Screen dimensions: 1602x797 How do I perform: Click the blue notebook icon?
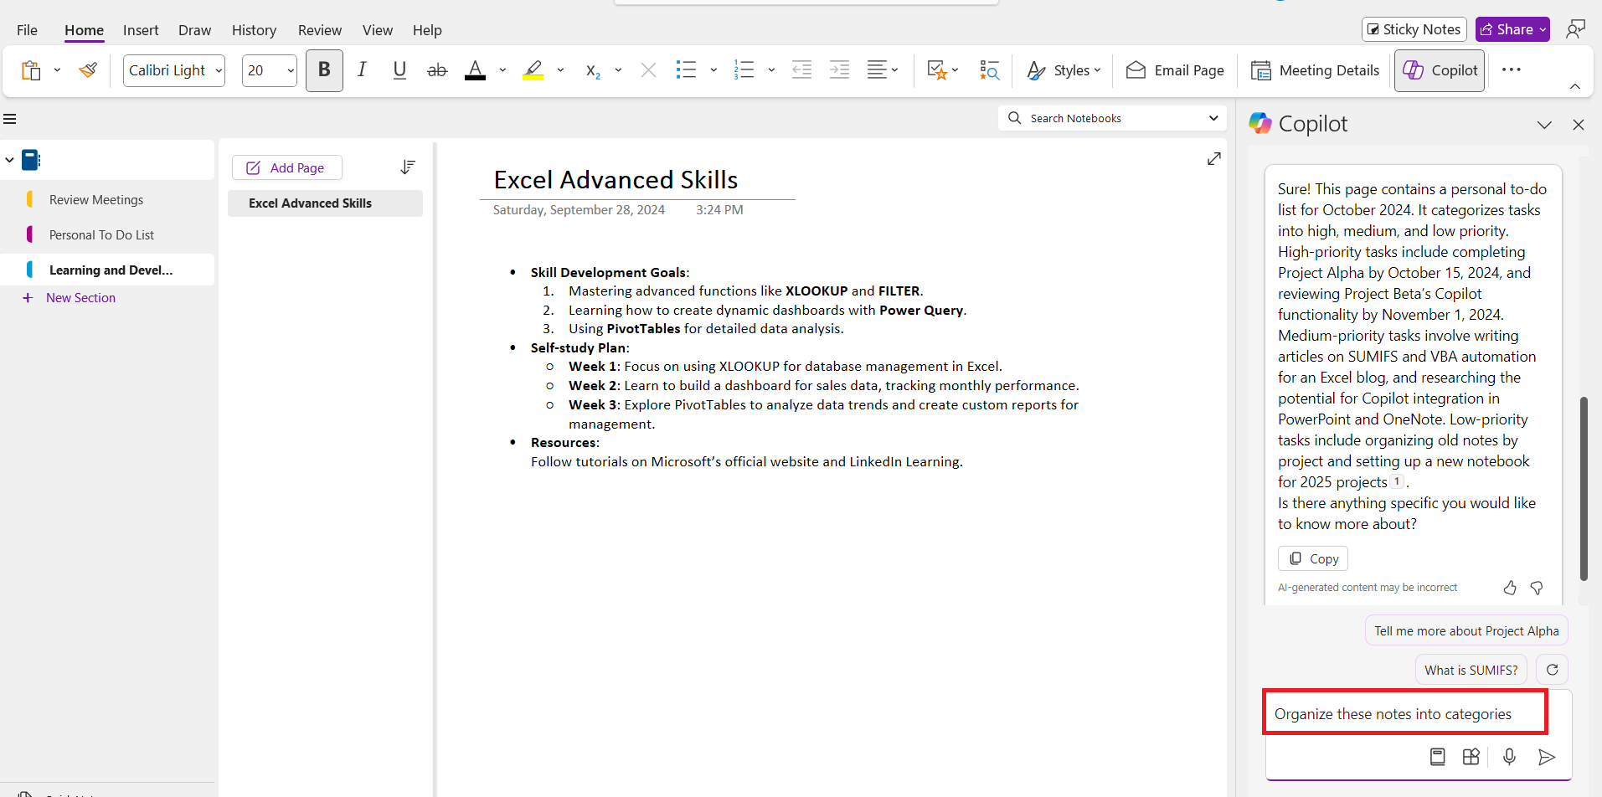click(x=31, y=160)
